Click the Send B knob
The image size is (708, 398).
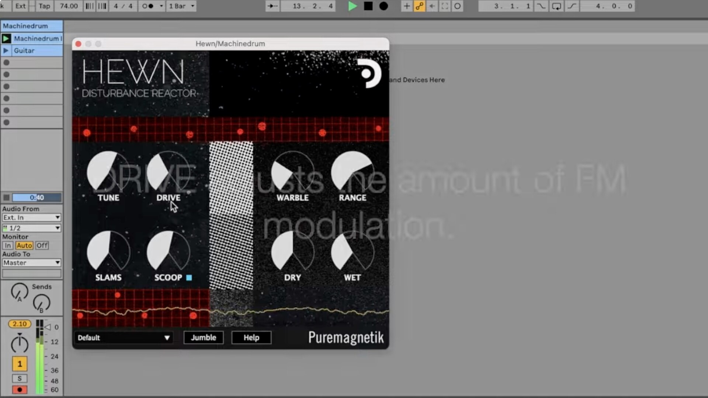coord(41,303)
